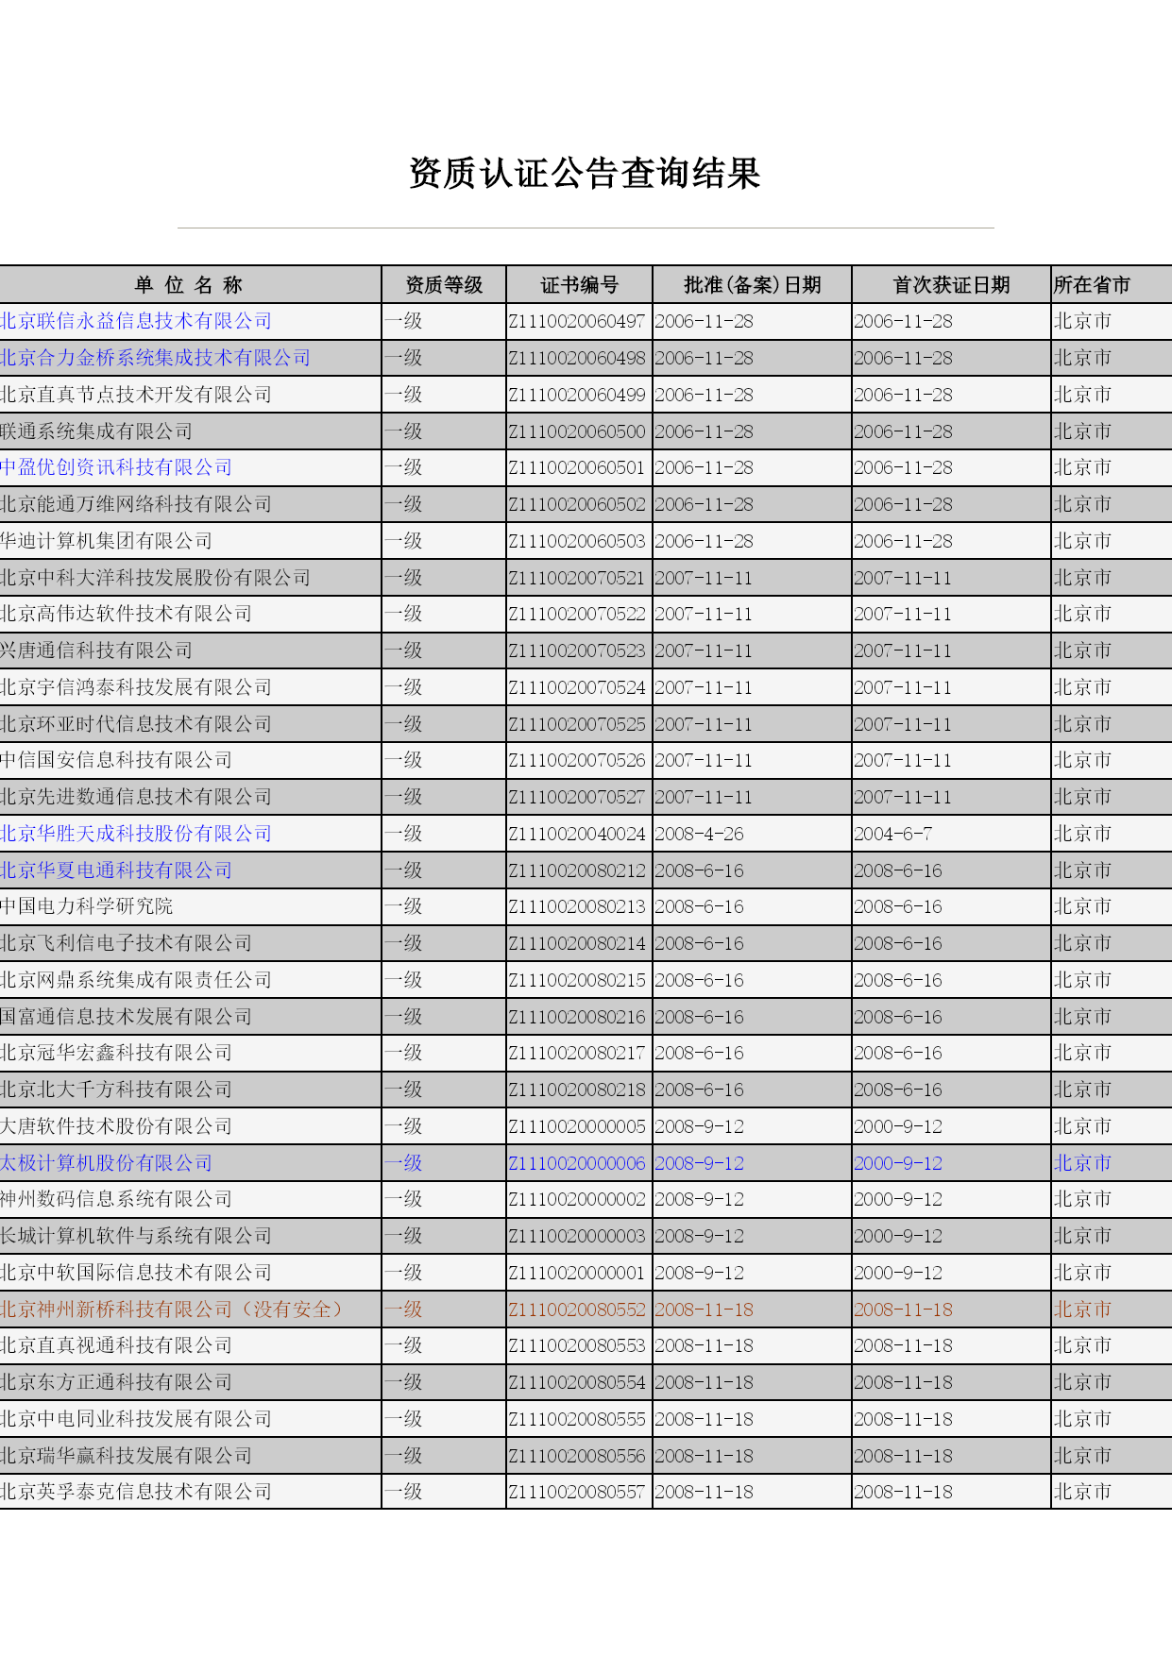Click certificate number Z1110020080218

(x=577, y=1090)
